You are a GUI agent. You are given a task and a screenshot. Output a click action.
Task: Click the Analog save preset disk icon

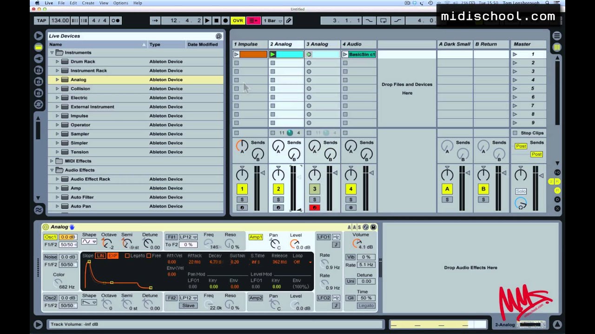coord(373,227)
